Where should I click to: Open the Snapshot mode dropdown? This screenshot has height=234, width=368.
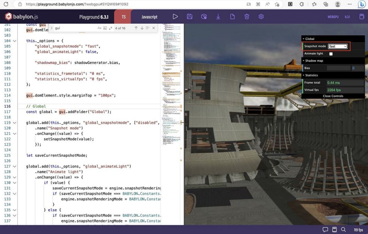[338, 46]
